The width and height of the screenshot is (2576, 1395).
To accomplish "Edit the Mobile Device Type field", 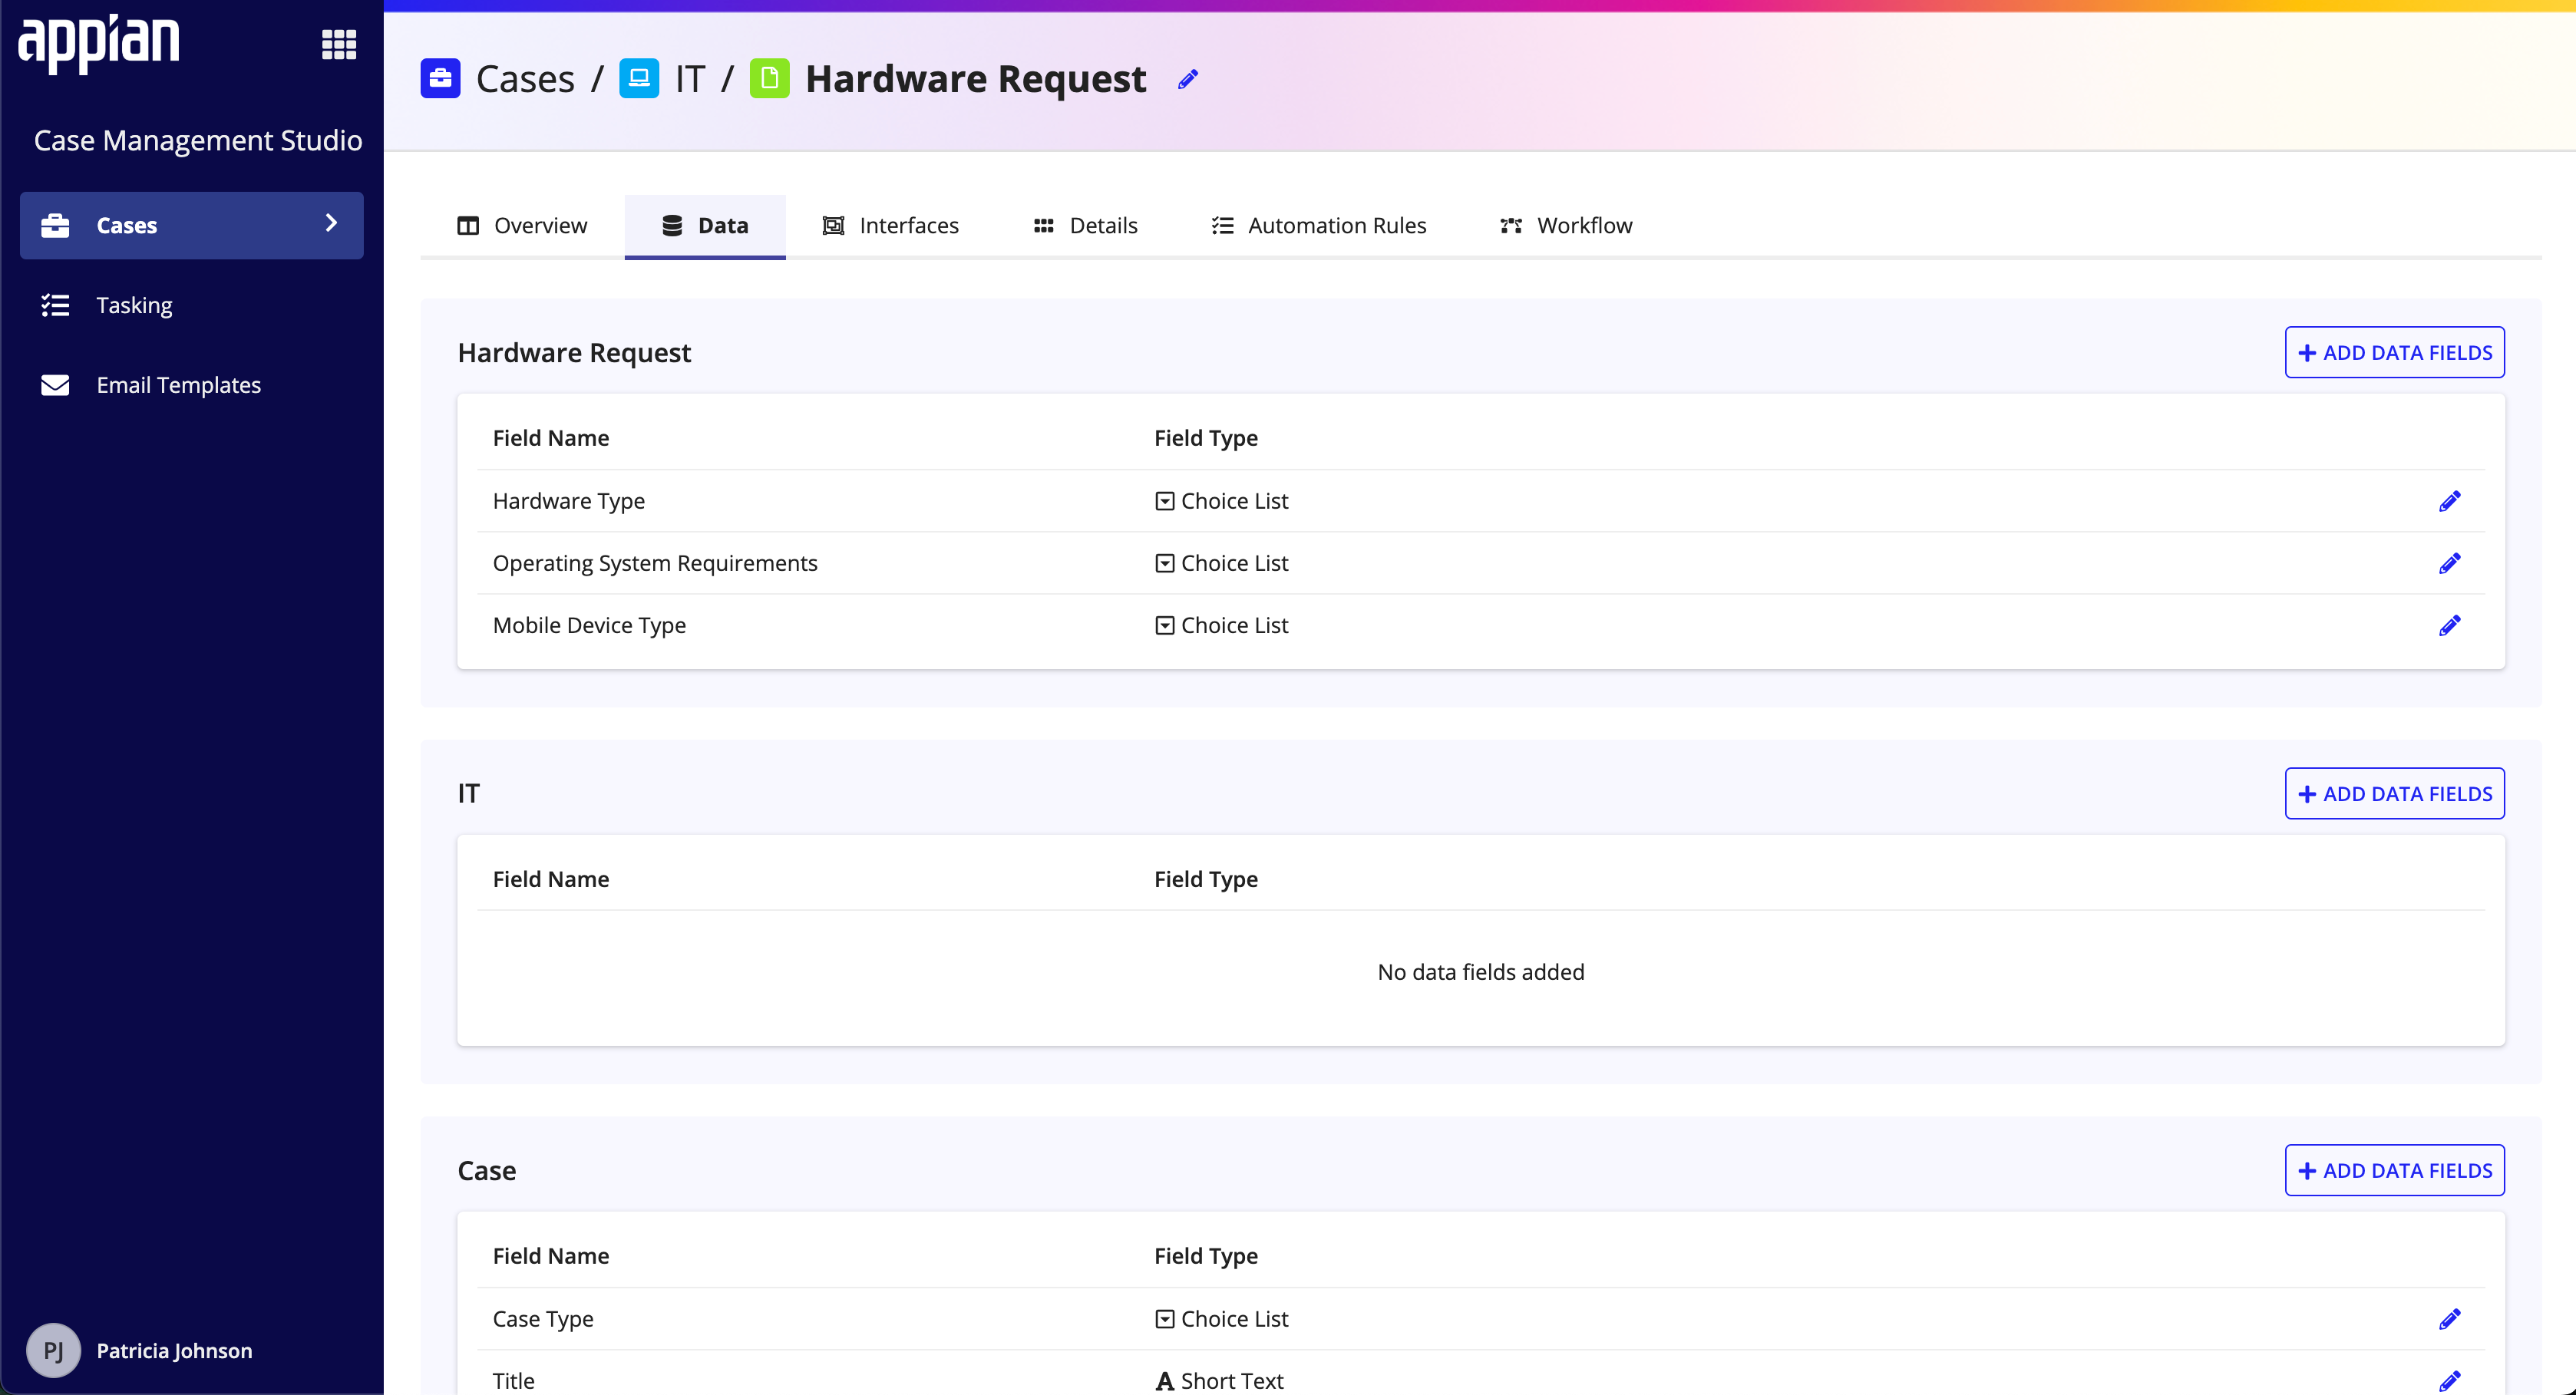I will tap(2449, 625).
